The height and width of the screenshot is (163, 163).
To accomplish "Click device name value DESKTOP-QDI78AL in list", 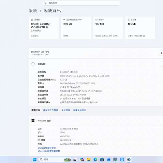I will click(x=69, y=72).
